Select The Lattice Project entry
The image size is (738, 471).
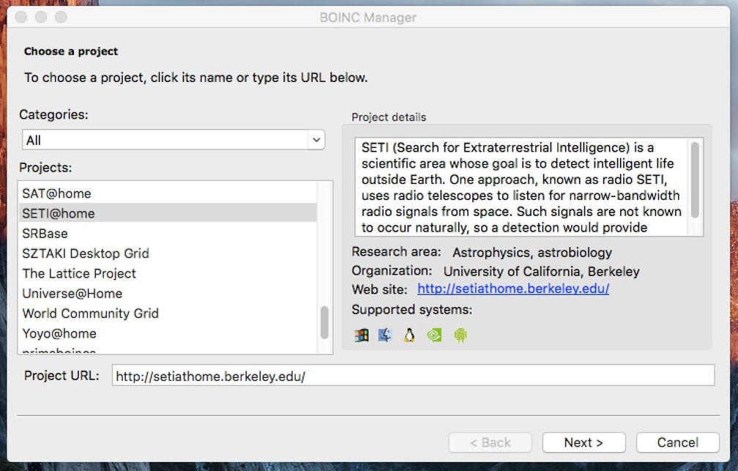click(168, 274)
